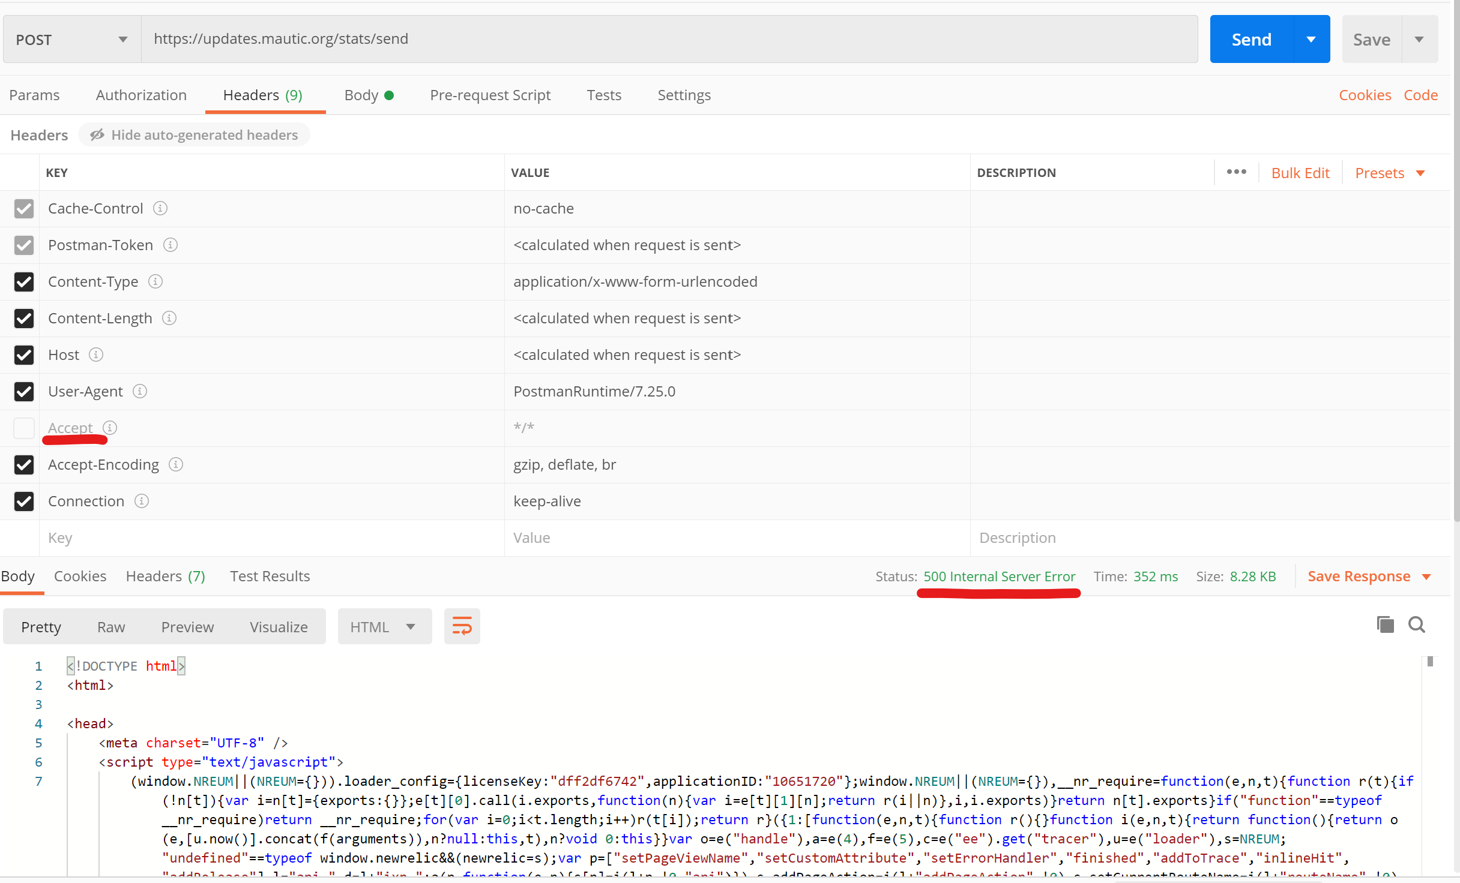Click the info icon beside Content-Type header
The width and height of the screenshot is (1460, 883).
(155, 281)
